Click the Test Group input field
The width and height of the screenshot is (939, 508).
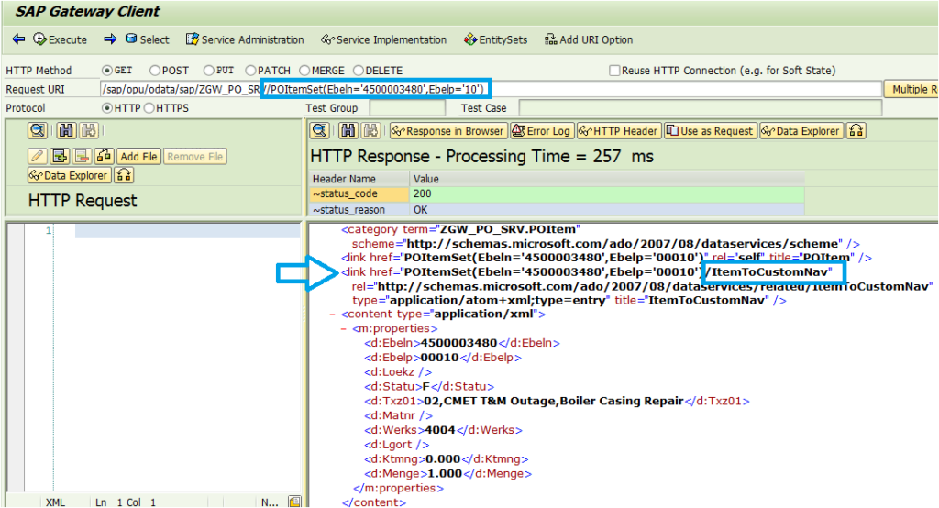point(408,108)
